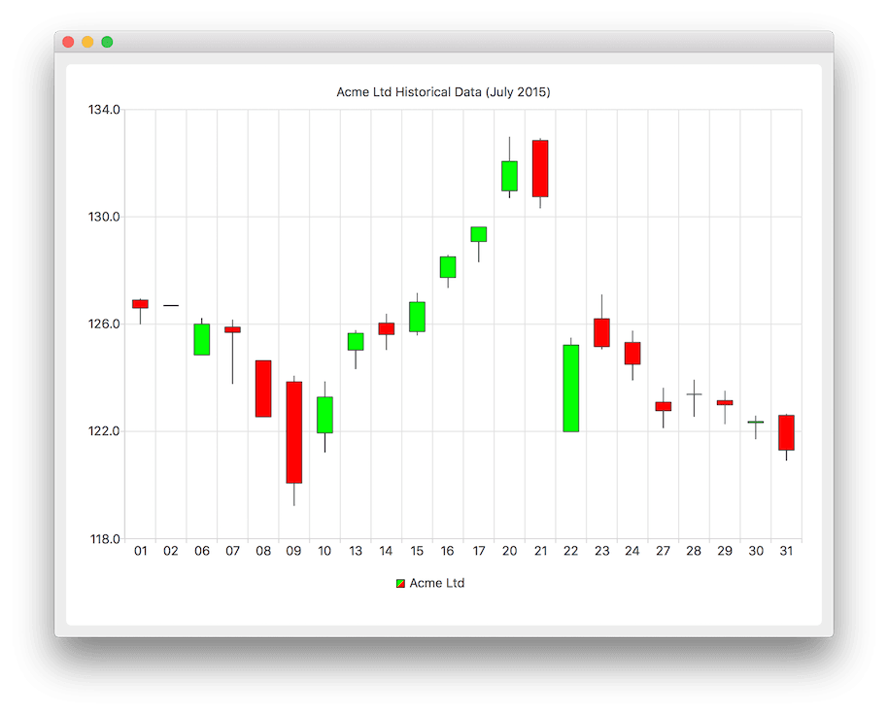Click the Acme Ltd legend marker icon
Viewport: 888px width, 715px height.
400,584
